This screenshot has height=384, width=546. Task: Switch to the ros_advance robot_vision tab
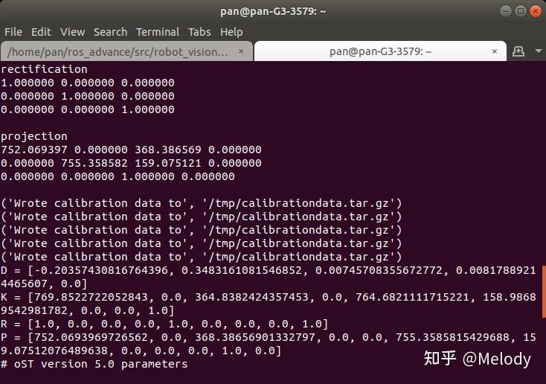pos(119,51)
